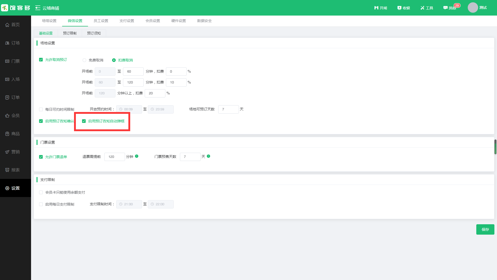497x280 pixels.
Task: Enable 每日可约时间限制 checkbox
Action: click(x=41, y=109)
